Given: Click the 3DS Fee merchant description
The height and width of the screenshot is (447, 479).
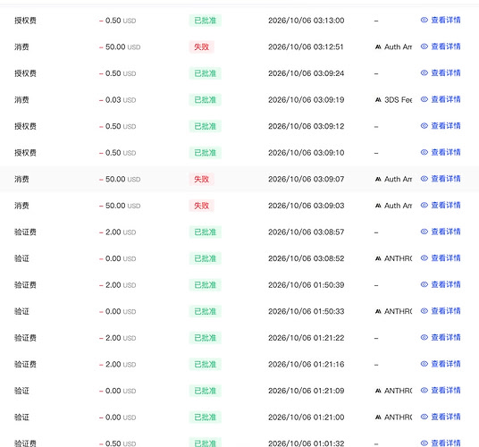Looking at the screenshot, I should point(398,100).
